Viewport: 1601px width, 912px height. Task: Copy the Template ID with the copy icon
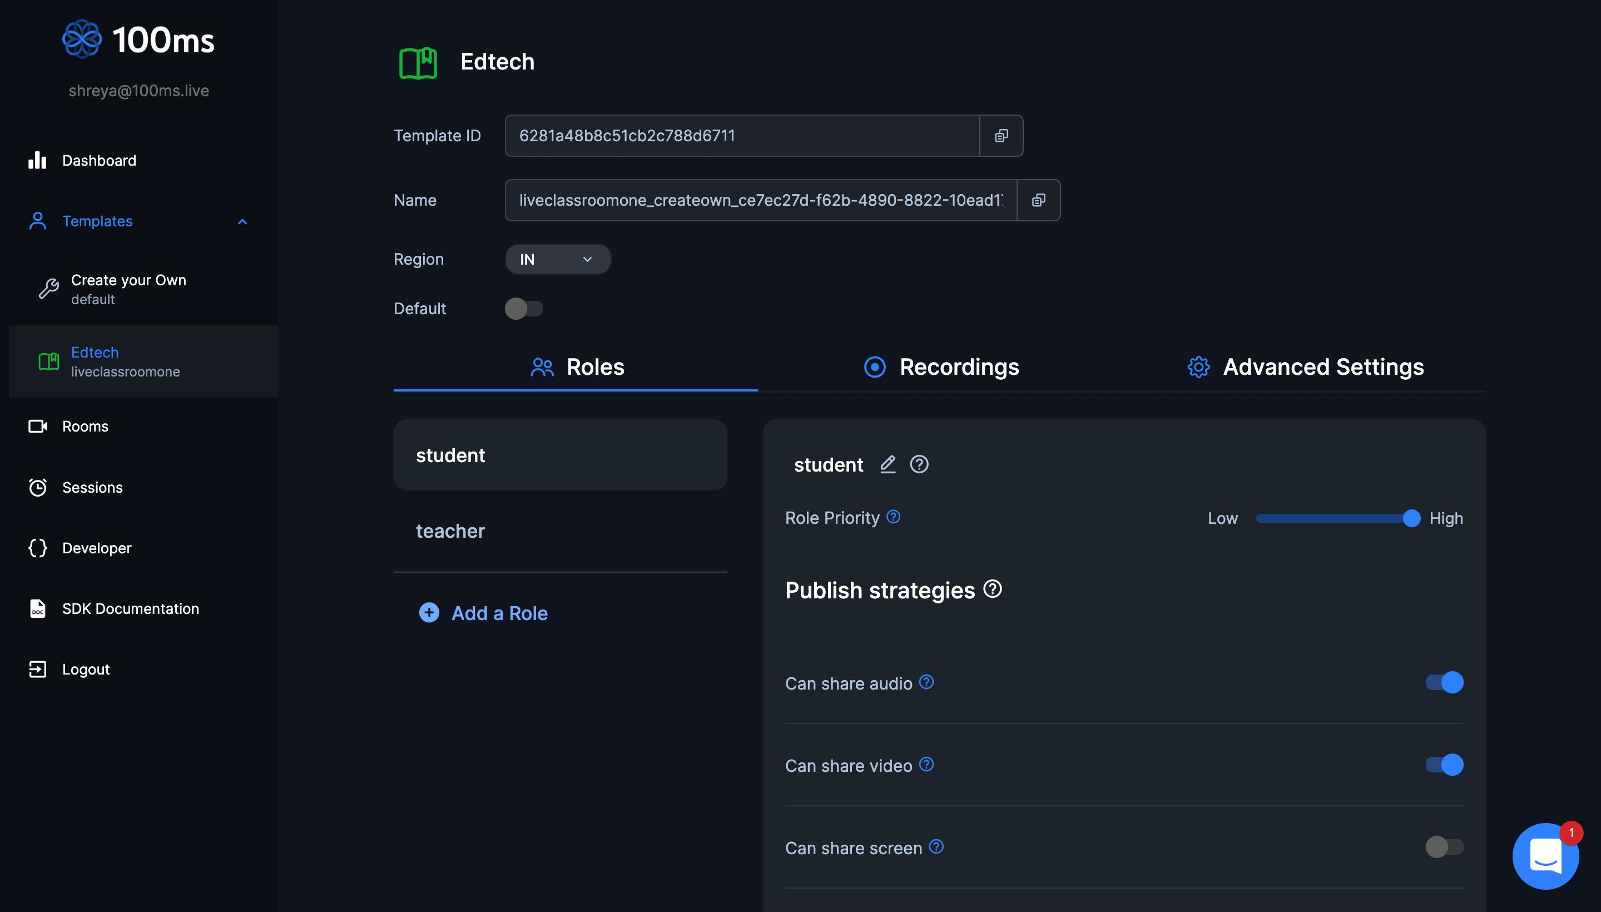point(1002,135)
